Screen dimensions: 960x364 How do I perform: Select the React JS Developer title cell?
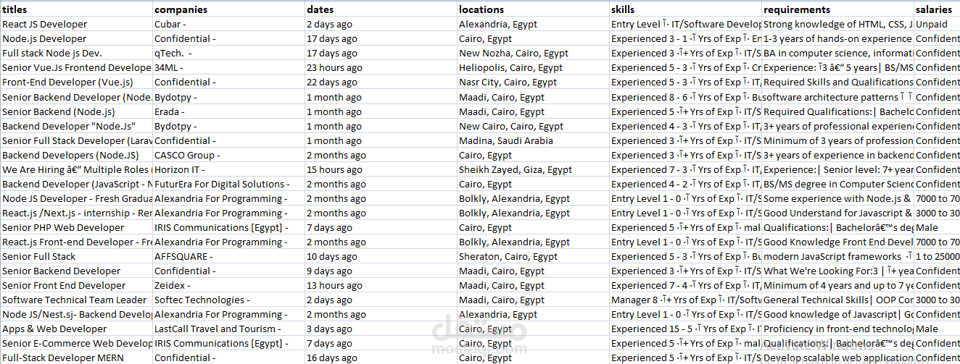tap(76, 24)
